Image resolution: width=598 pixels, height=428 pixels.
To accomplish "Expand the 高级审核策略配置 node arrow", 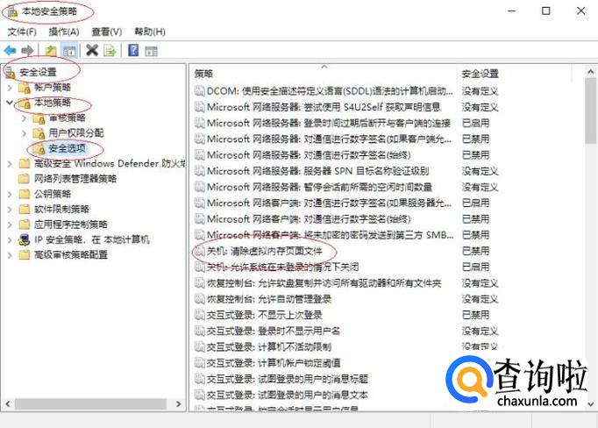I will pos(10,255).
